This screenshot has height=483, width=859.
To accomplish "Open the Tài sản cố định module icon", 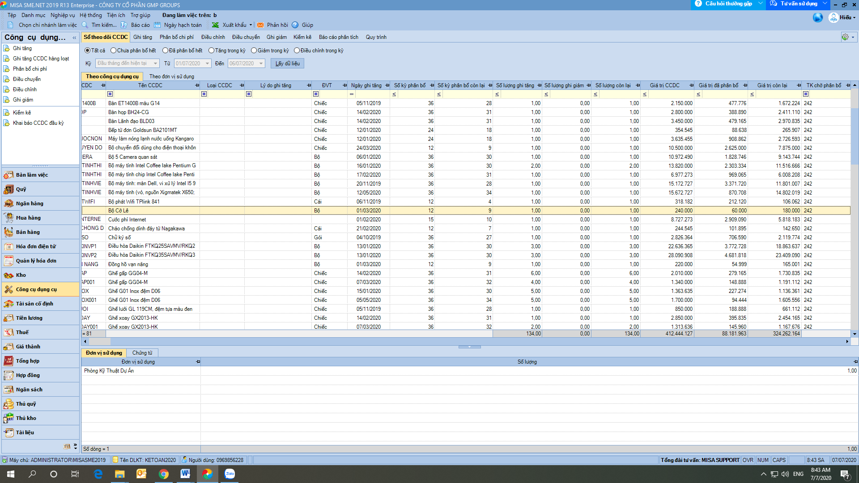I will 9,304.
